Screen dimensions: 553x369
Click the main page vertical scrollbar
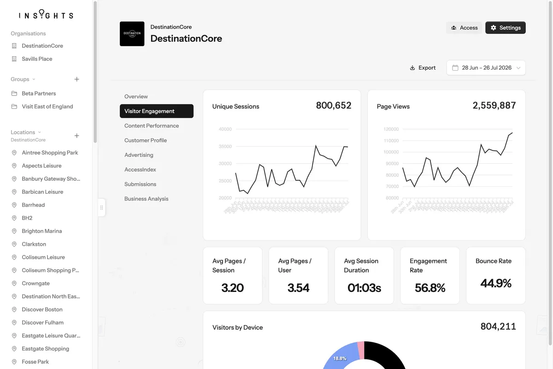550,173
